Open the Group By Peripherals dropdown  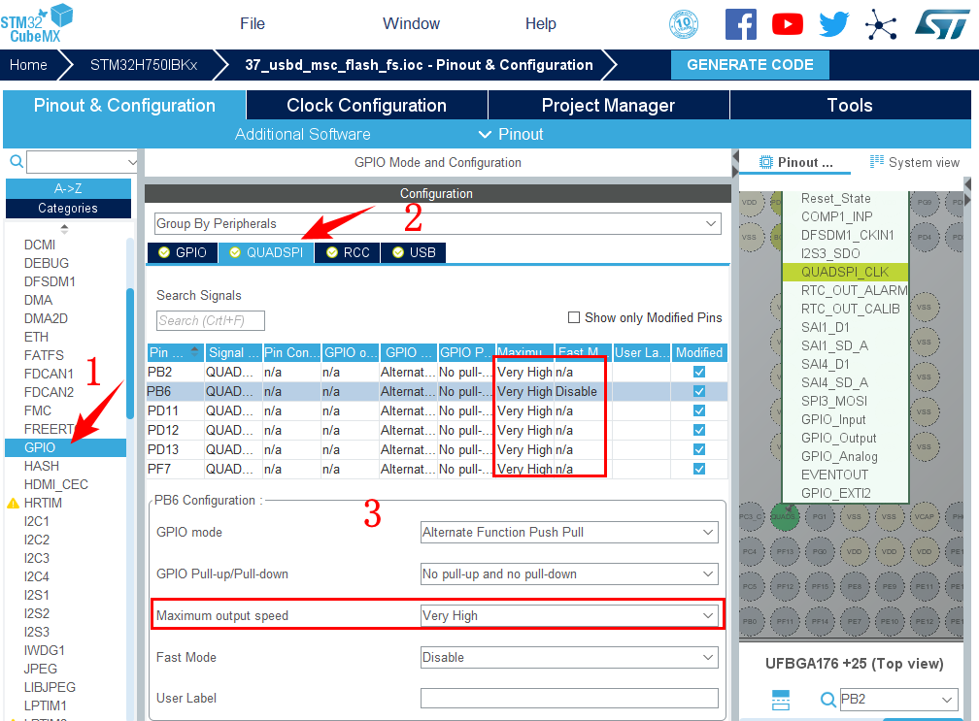click(438, 224)
